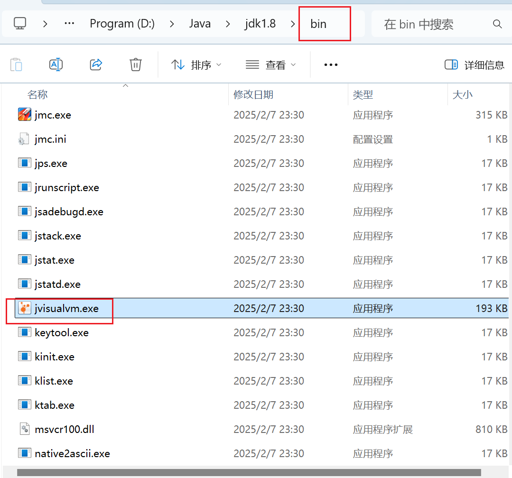
Task: Click the jmc.exe file name
Action: [x=53, y=115]
